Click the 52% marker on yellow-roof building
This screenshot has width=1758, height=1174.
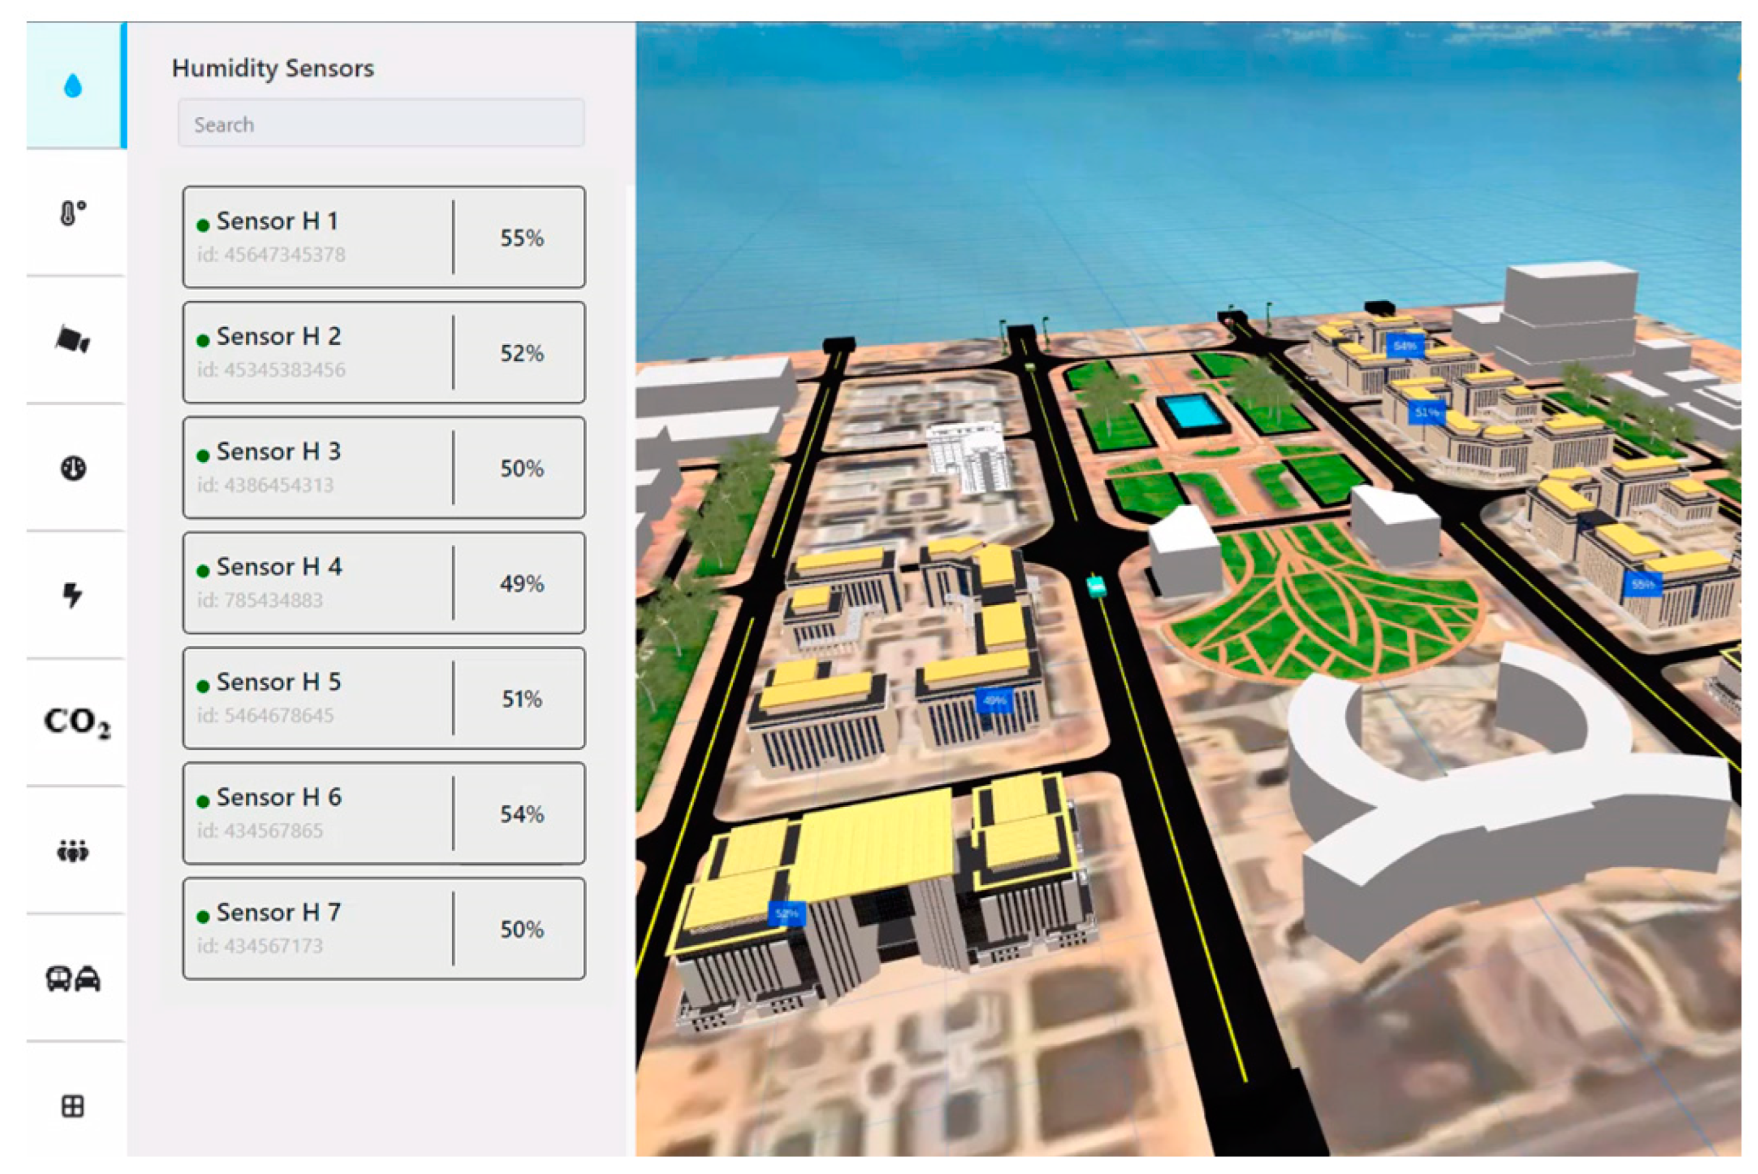pyautogui.click(x=787, y=913)
